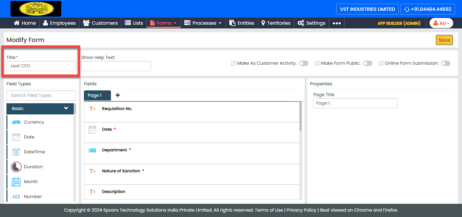Enable the Make Form Public switch
This screenshot has height=217, width=462.
pyautogui.click(x=367, y=63)
